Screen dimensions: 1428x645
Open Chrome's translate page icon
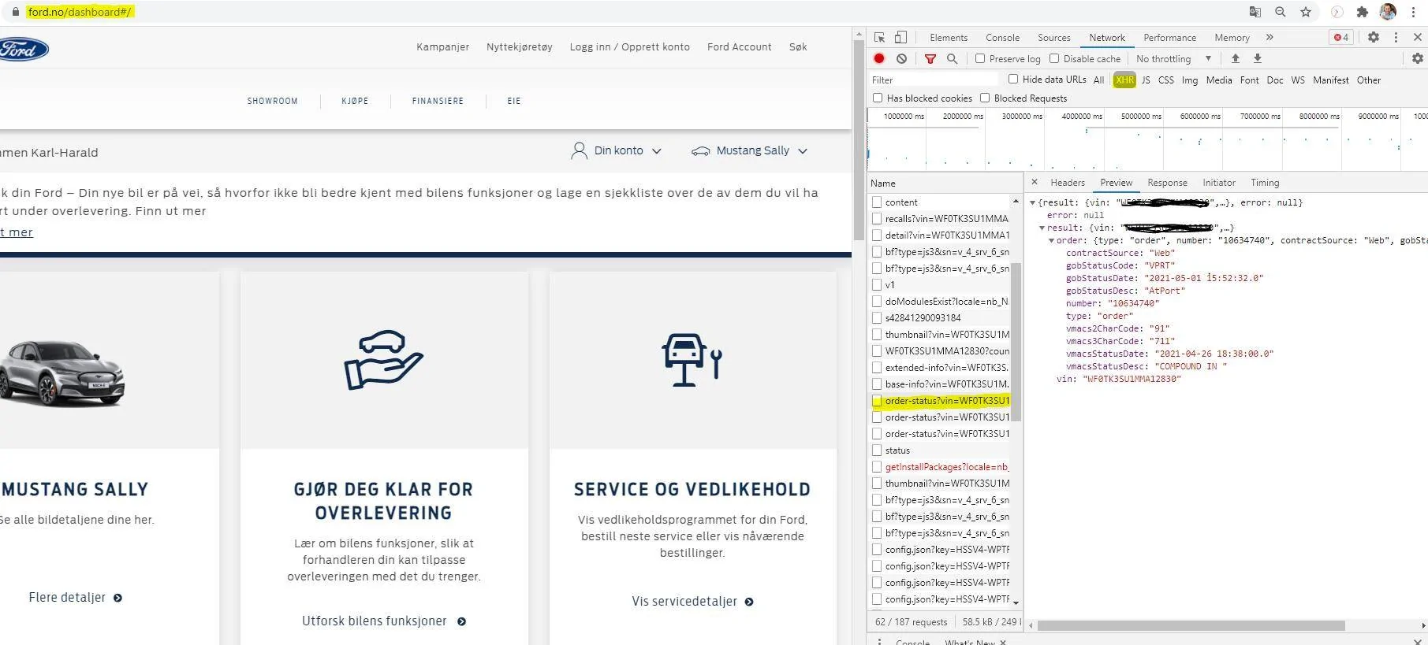pyautogui.click(x=1255, y=12)
